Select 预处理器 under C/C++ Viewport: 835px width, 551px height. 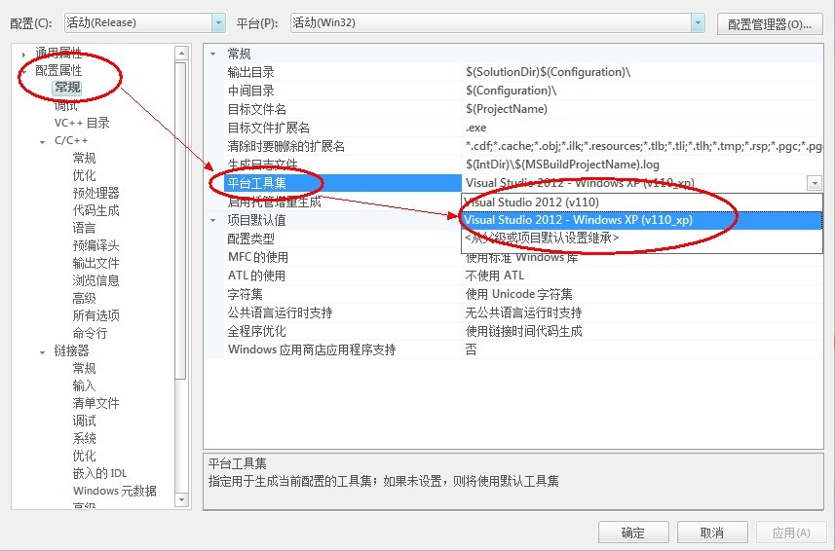coord(95,193)
